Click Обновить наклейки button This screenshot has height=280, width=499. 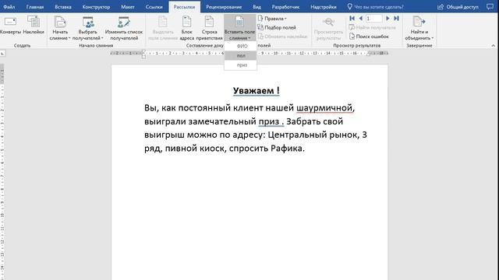point(282,37)
